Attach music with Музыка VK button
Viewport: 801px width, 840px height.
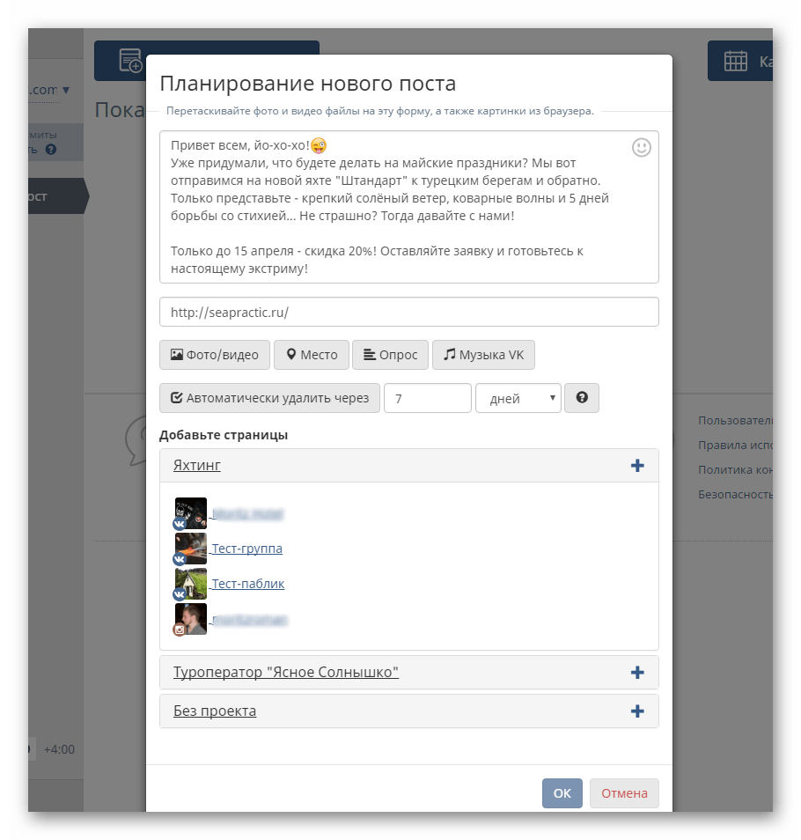[x=483, y=355]
